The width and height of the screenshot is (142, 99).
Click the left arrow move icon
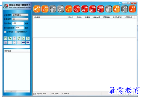tap(10, 43)
